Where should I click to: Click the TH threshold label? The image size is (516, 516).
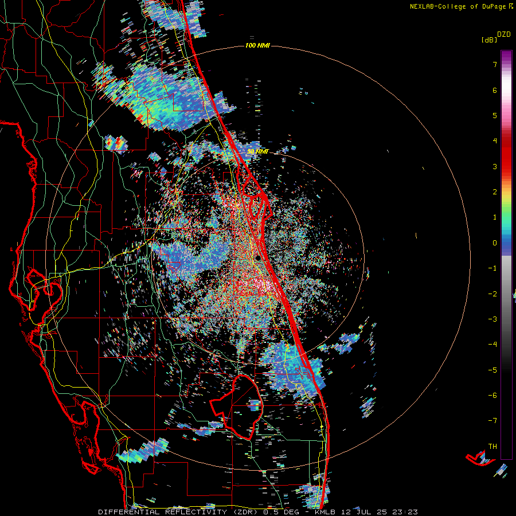pyautogui.click(x=492, y=447)
